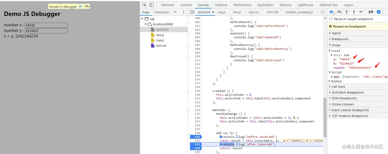Hide the navigator sidebar
The height and width of the screenshot is (154, 388).
click(x=192, y=12)
